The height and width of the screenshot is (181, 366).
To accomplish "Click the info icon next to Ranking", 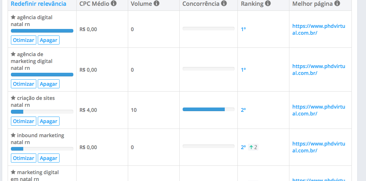I will click(x=268, y=4).
